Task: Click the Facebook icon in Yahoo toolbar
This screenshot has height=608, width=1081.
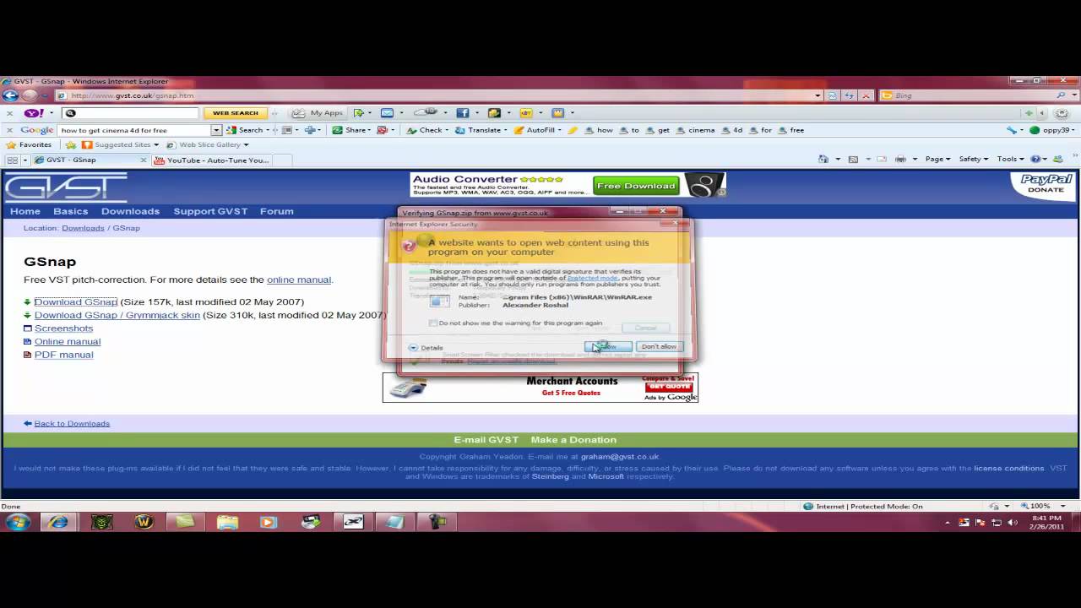Action: [x=463, y=113]
